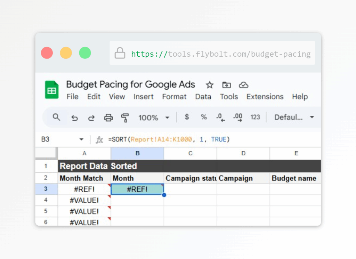Check cloud save status
Screen dimensions: 356x259
243,84
